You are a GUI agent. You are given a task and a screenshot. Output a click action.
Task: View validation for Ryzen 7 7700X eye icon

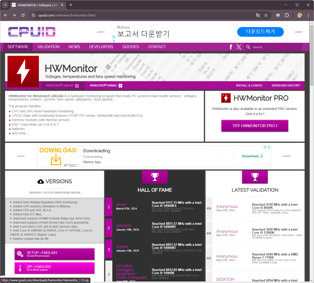coord(209,258)
